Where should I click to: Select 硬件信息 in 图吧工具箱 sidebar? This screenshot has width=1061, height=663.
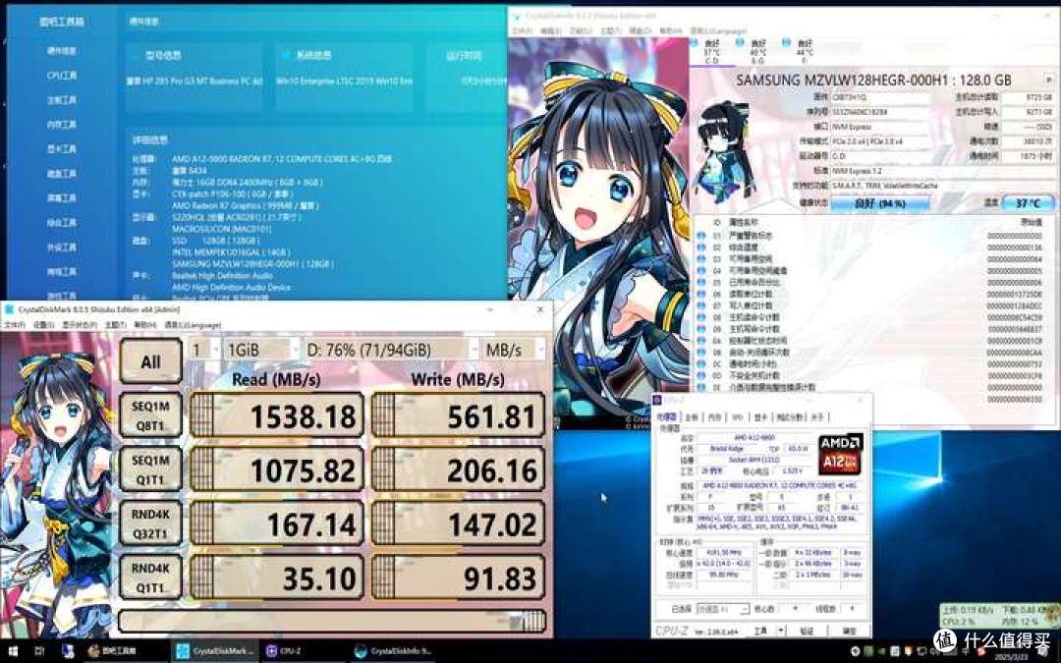point(62,51)
